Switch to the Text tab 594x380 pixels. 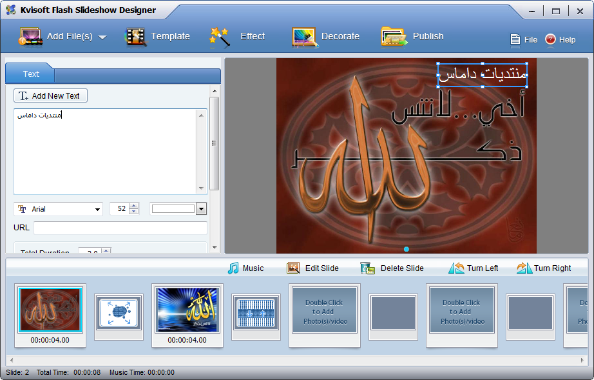pos(30,74)
